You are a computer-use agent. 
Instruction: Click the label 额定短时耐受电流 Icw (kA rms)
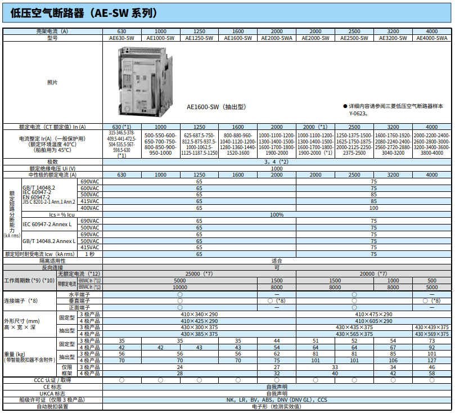pos(40,254)
